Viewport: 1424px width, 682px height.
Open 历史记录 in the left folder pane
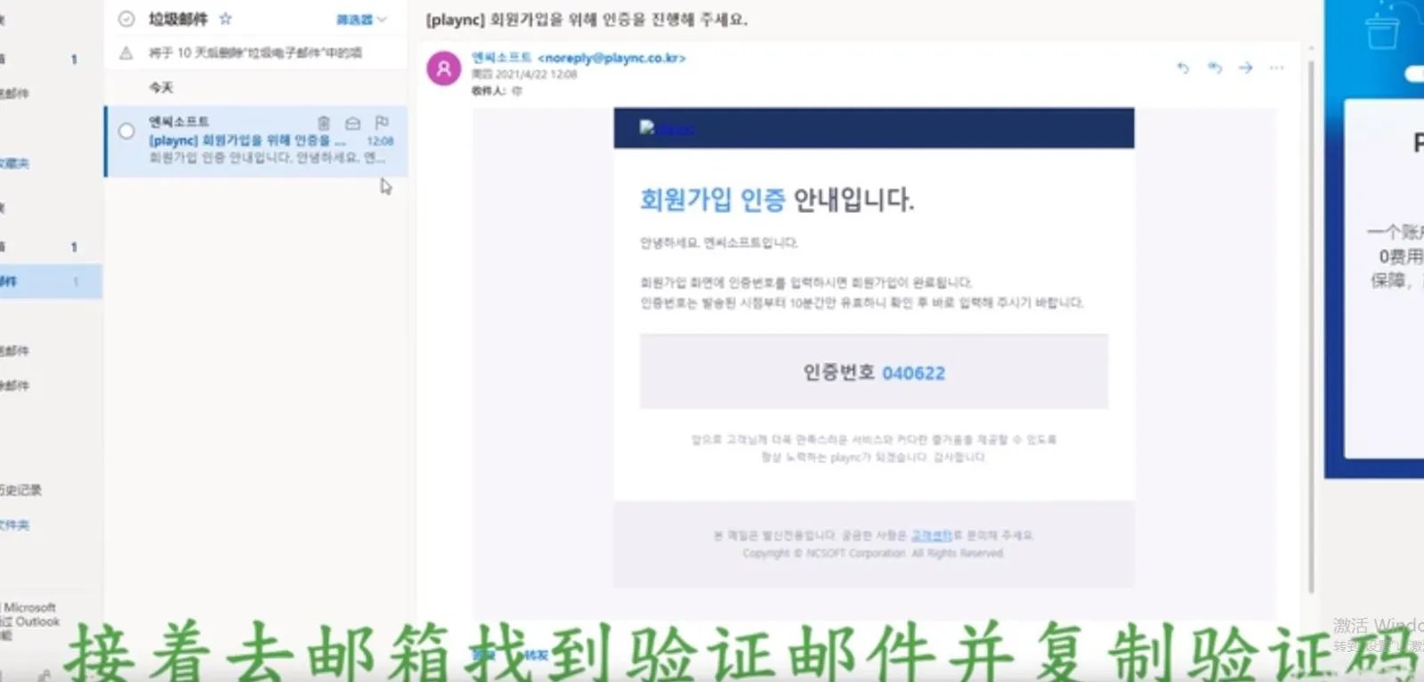[20, 490]
